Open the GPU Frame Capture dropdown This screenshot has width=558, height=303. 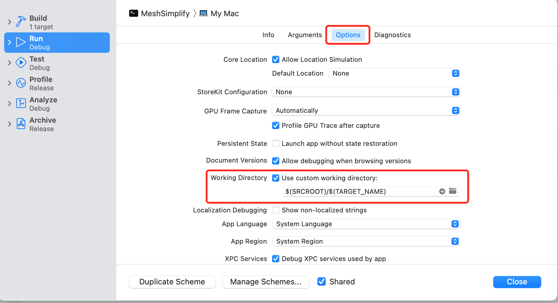tap(456, 110)
